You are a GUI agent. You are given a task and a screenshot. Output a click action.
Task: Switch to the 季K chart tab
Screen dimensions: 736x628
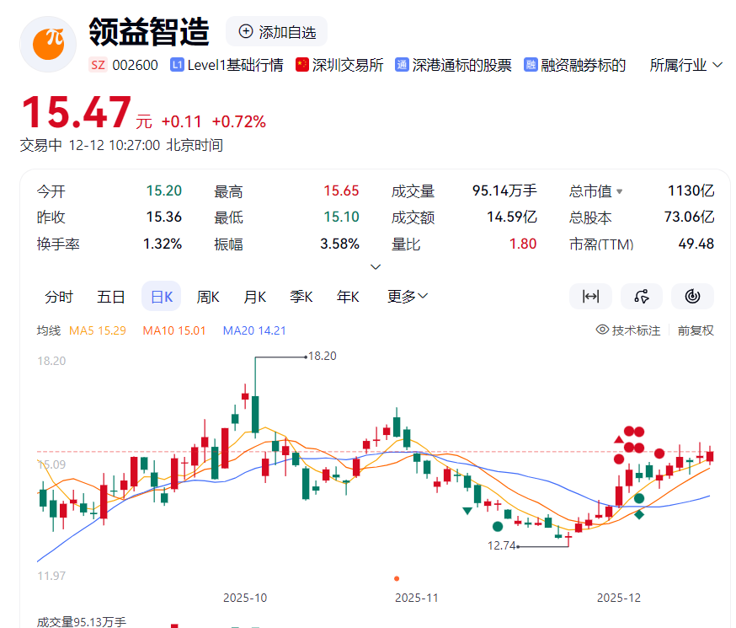point(301,297)
